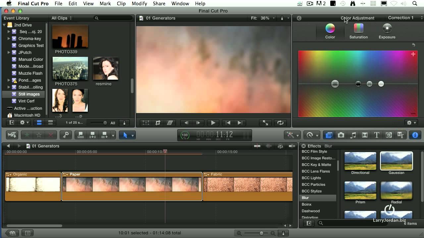Collapse the 2nd Drive disclosure triangle

4,25
